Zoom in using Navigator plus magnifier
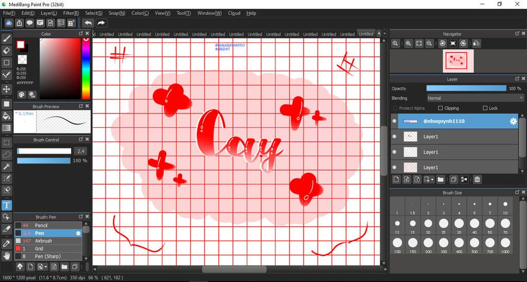 pos(408,43)
